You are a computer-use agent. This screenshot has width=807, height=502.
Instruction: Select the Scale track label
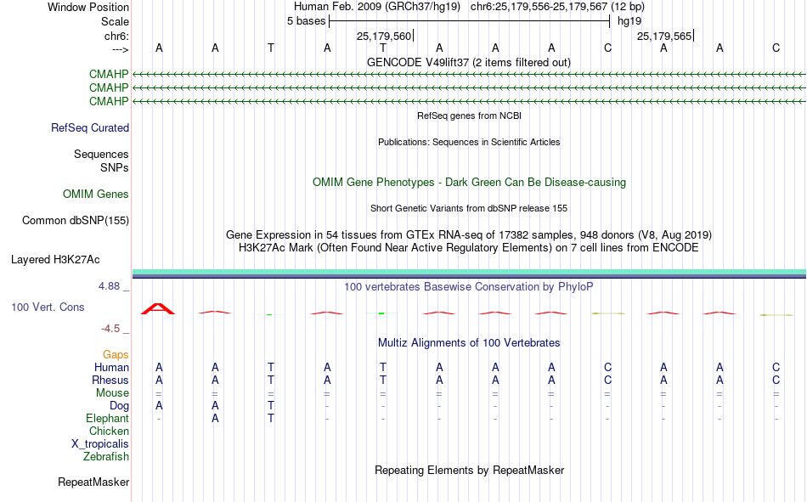click(115, 21)
